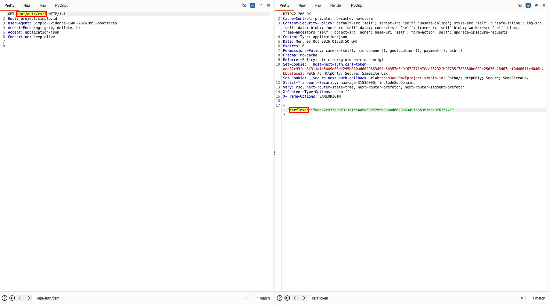The height and width of the screenshot is (305, 549).
Task: Toggle \n non-printable characters in response pane
Action: coord(536,5)
